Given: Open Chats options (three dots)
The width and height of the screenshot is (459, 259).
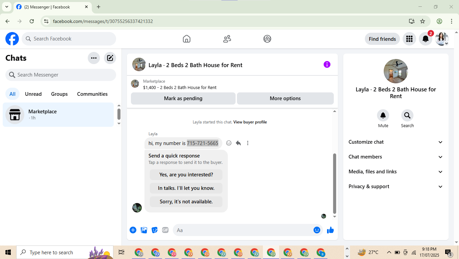Looking at the screenshot, I should click(94, 58).
